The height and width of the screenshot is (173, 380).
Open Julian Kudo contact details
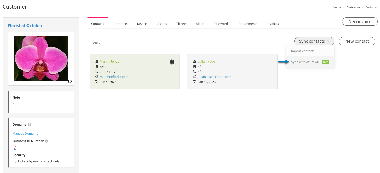(x=206, y=61)
